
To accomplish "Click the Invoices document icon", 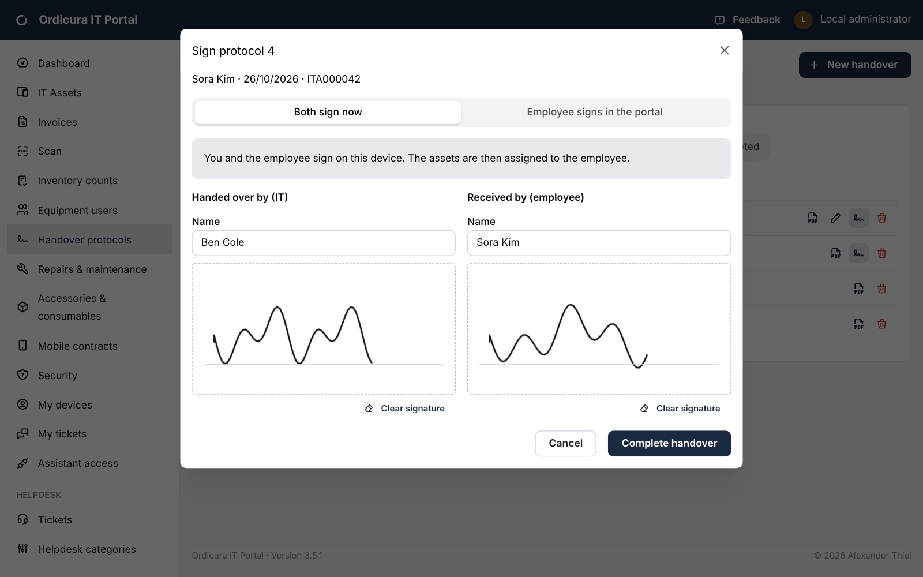I will click(22, 122).
